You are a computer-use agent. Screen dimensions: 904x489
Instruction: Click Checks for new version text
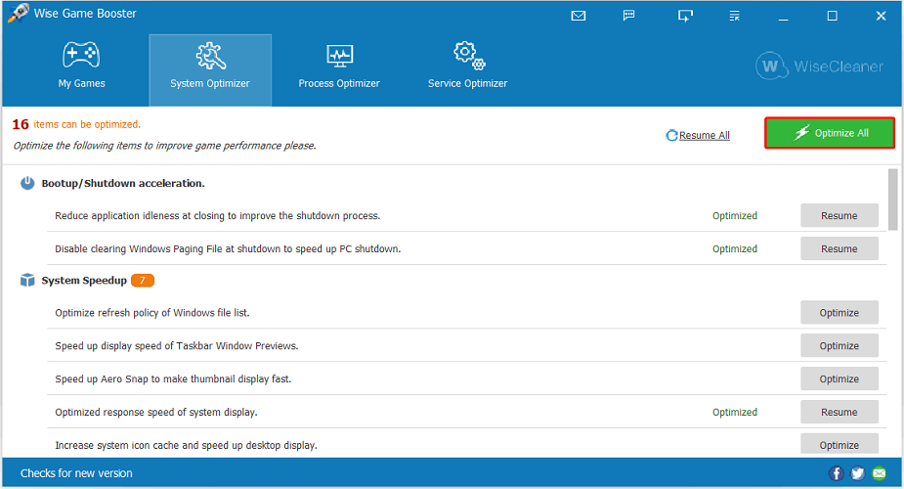point(76,473)
